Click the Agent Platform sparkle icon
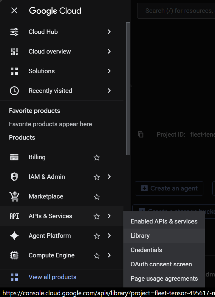The width and height of the screenshot is (215, 297). [x=14, y=236]
